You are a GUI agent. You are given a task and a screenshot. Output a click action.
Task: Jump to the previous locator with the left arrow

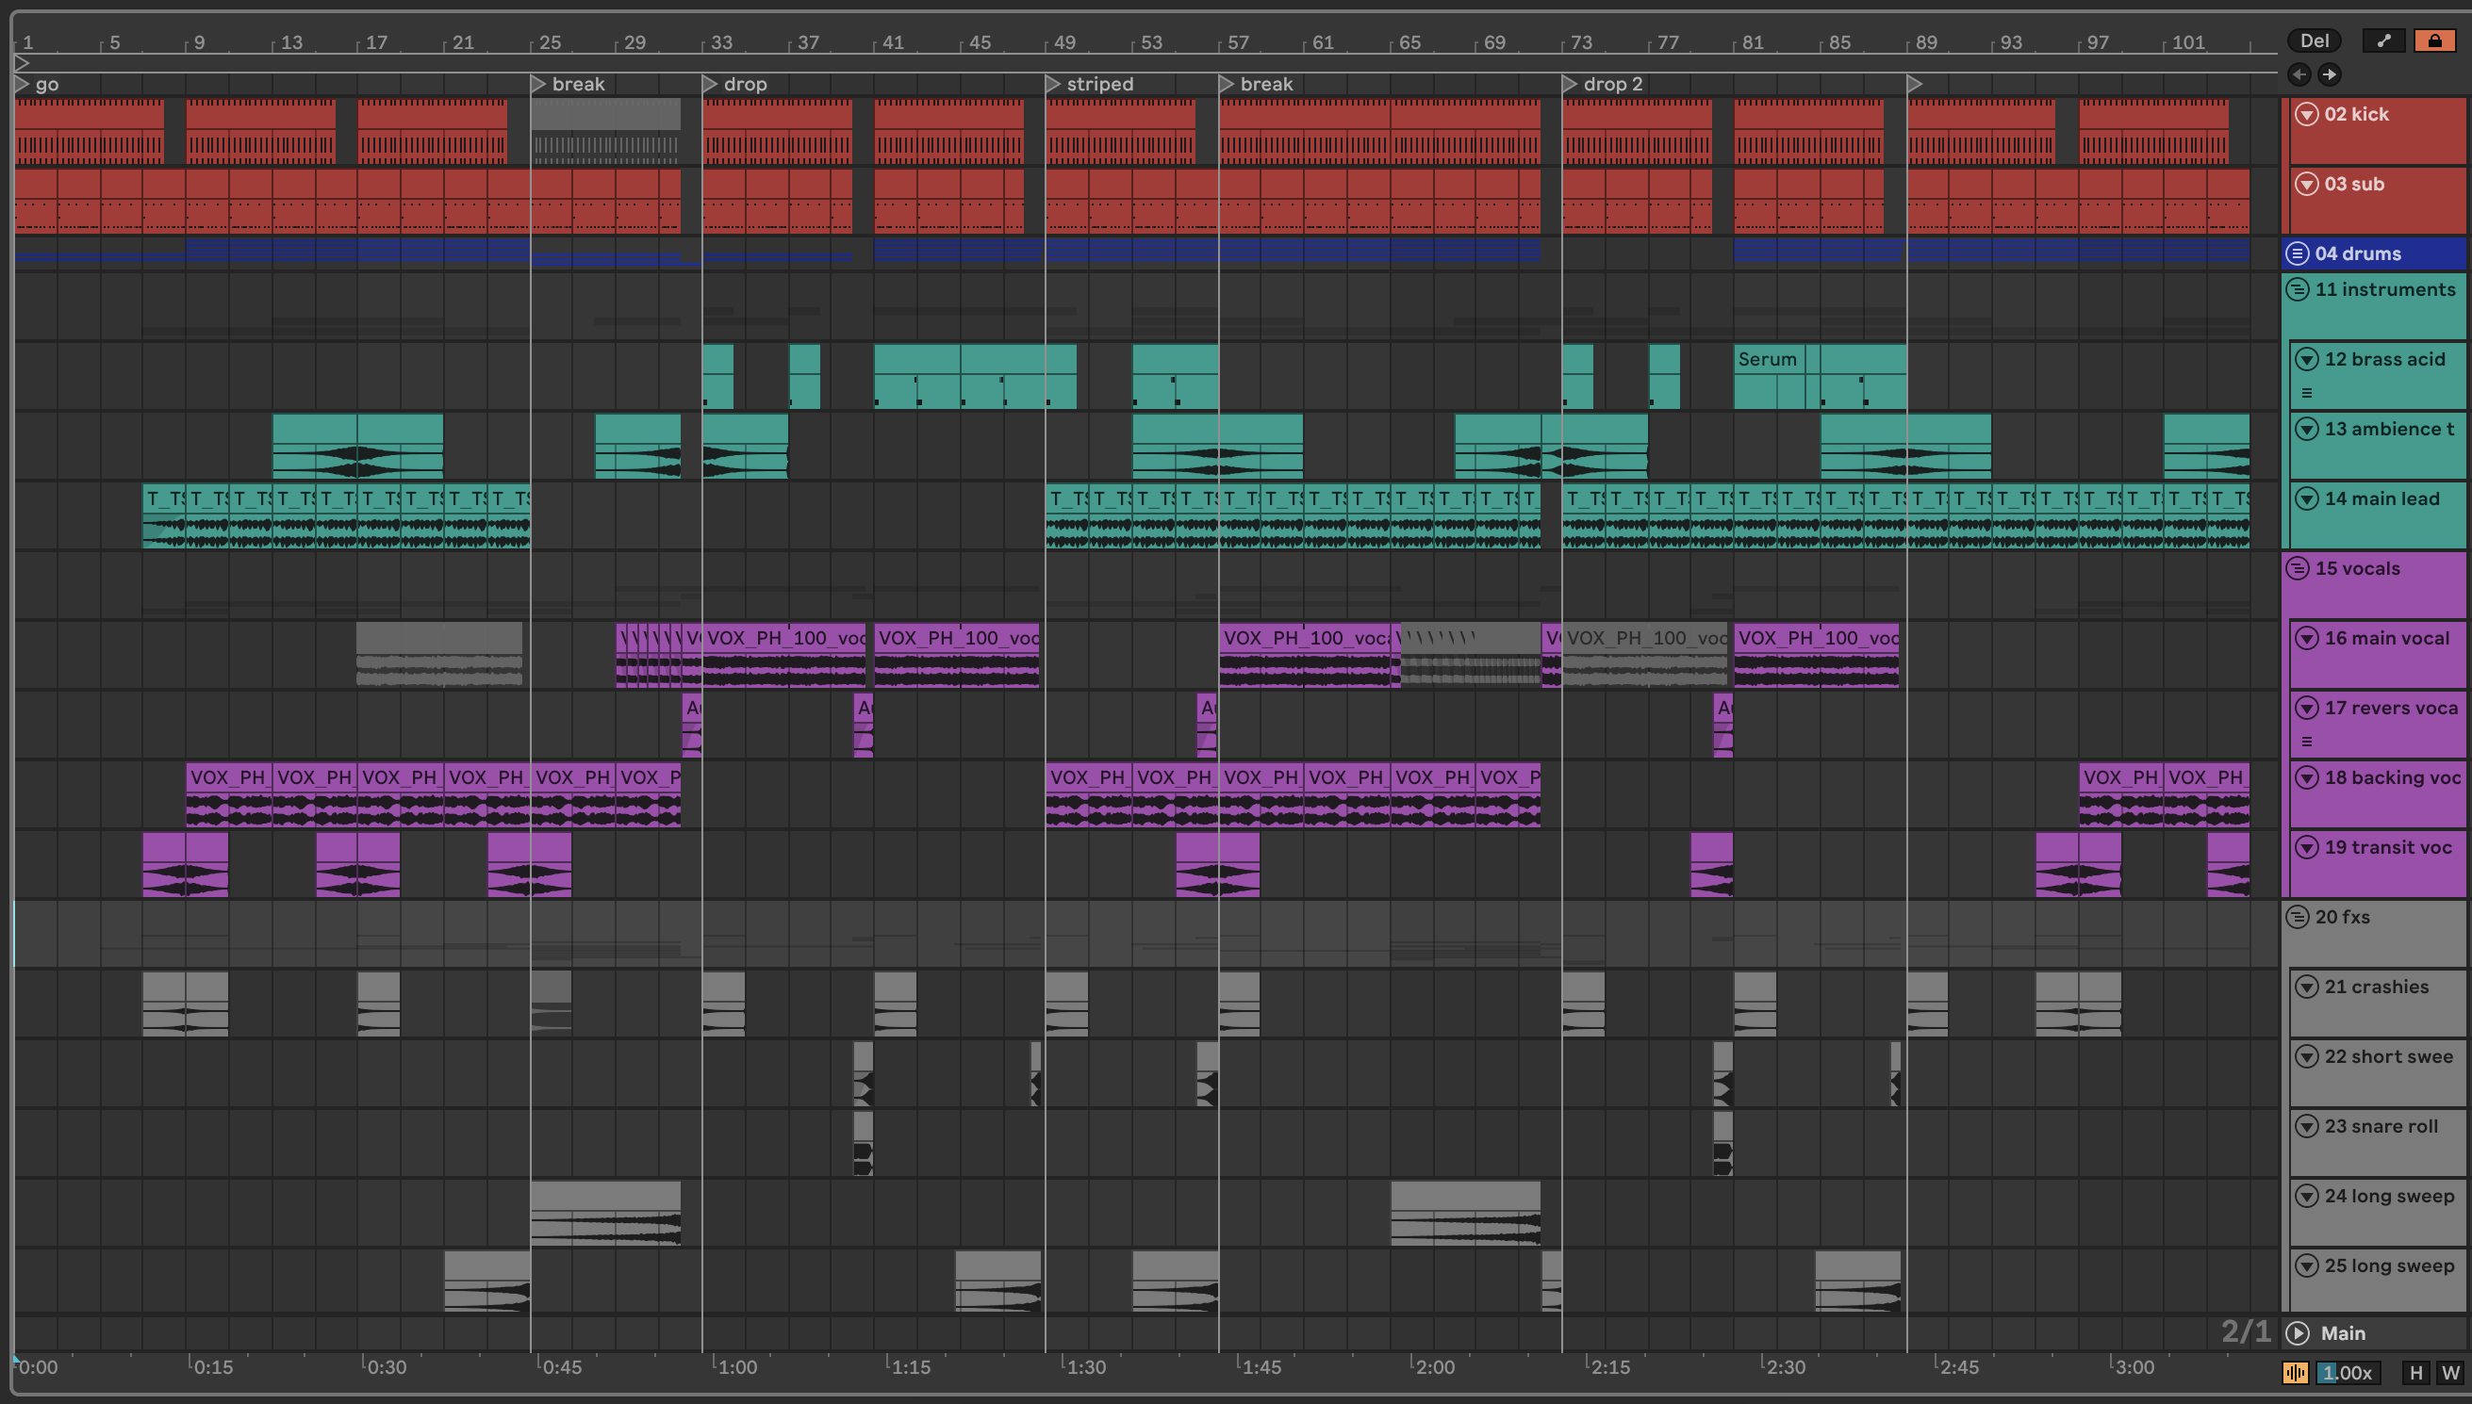[x=2299, y=74]
